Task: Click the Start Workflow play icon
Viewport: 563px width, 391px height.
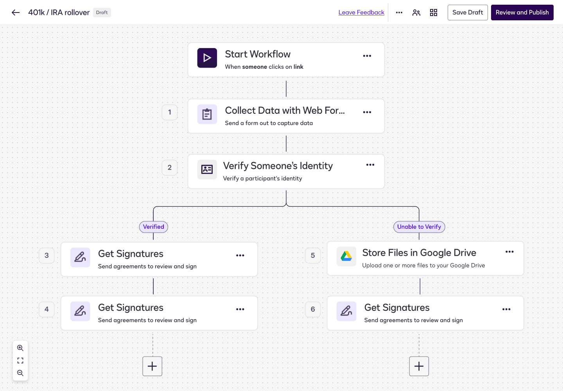Action: click(207, 58)
